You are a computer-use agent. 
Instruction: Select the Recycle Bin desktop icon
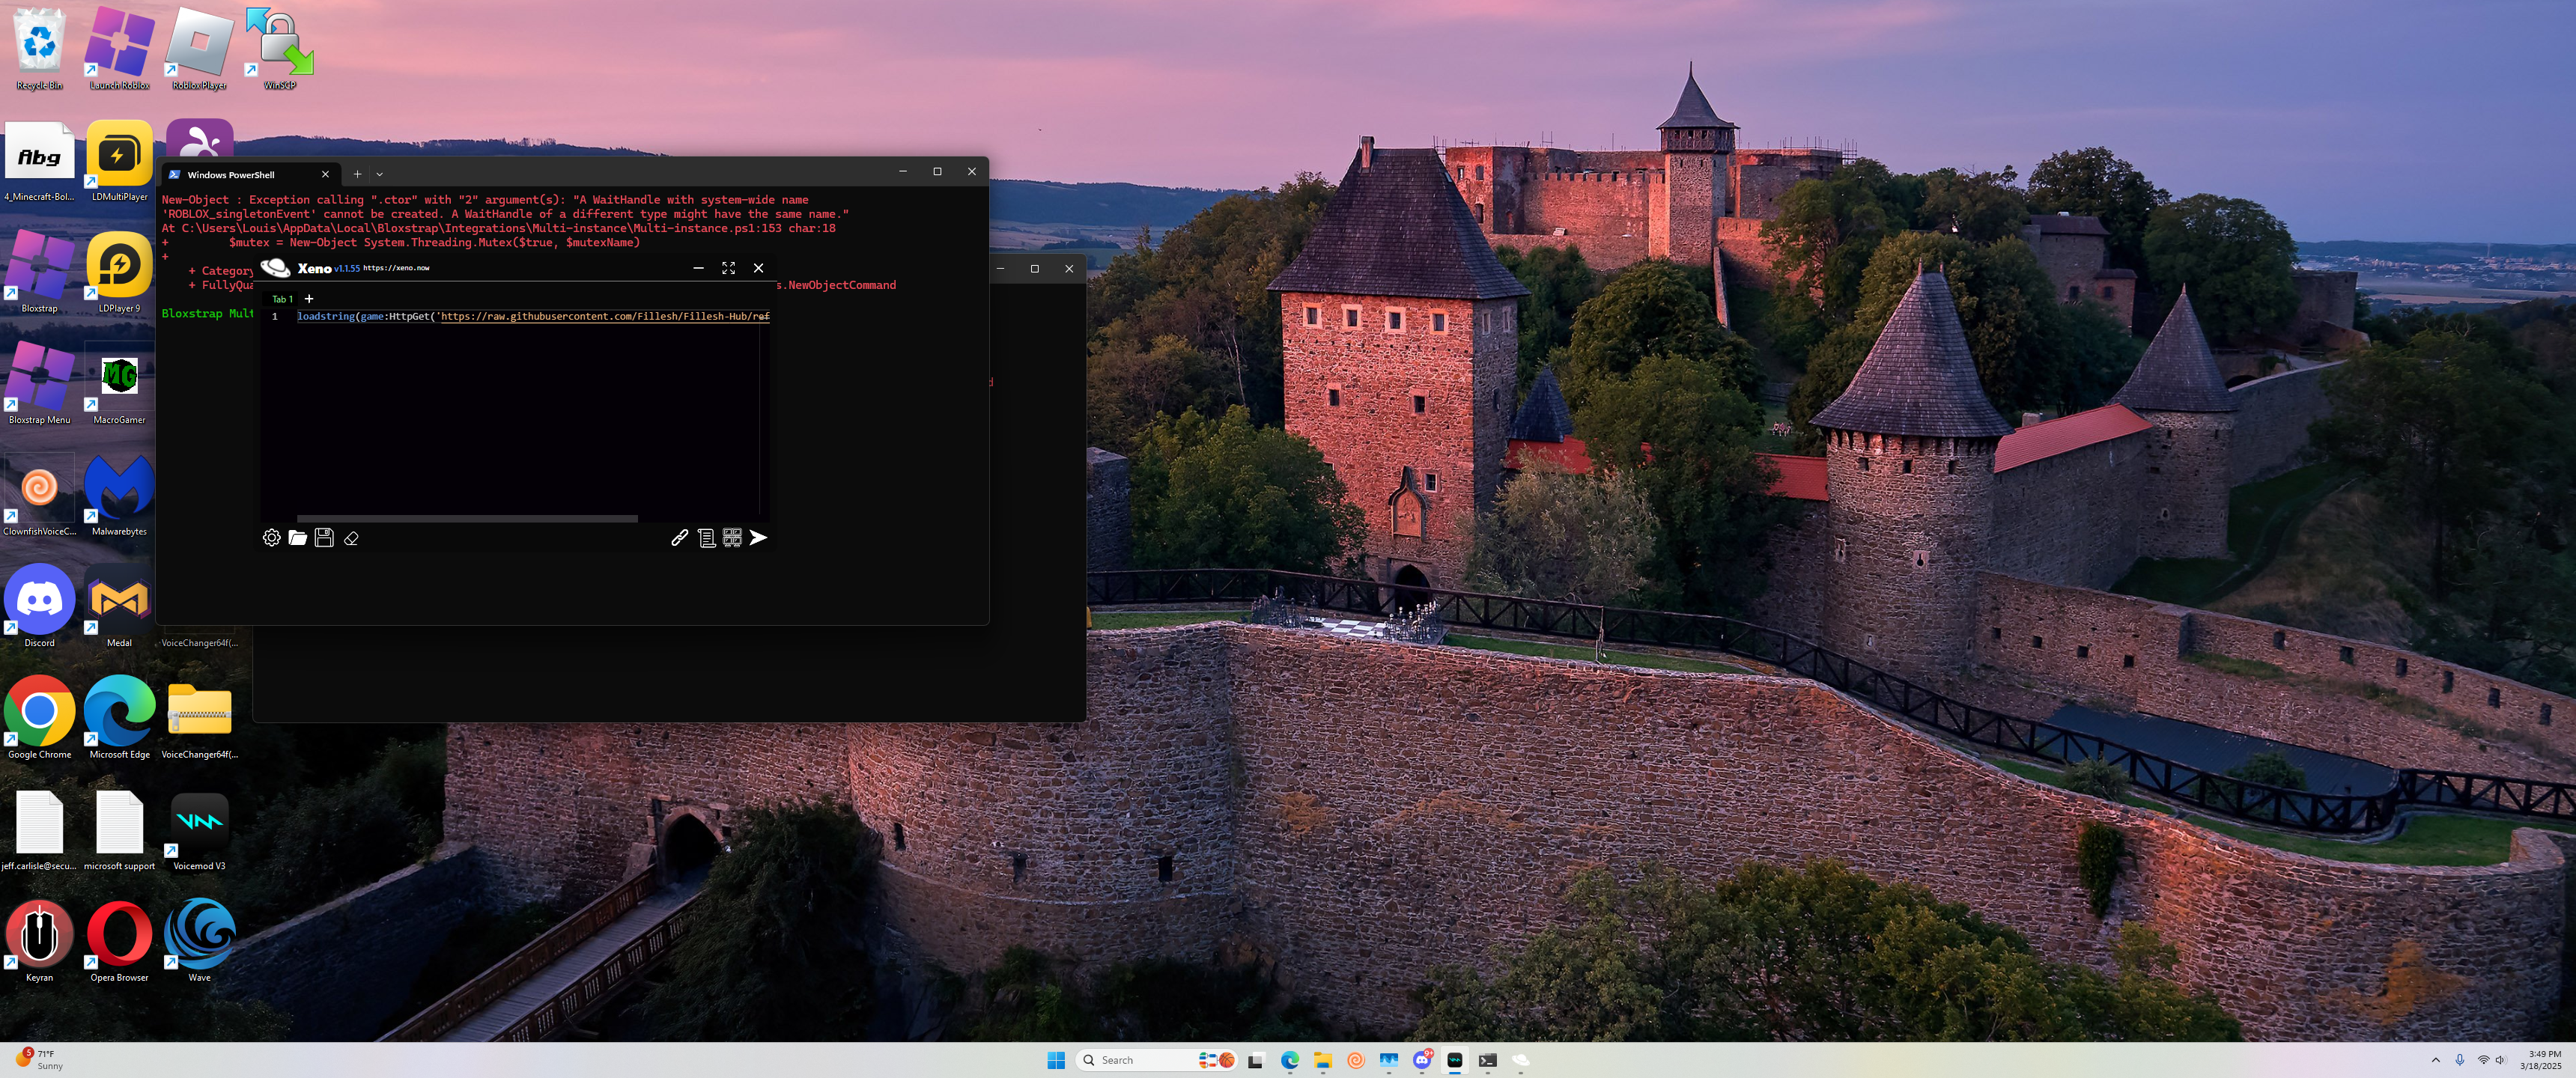click(x=39, y=49)
